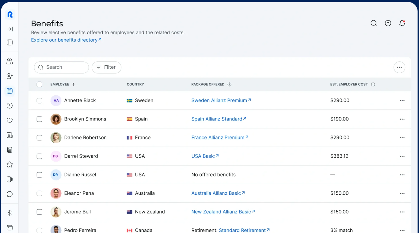Toggle the select-all checkbox in table header
Image resolution: width=419 pixels, height=233 pixels.
[x=40, y=85]
